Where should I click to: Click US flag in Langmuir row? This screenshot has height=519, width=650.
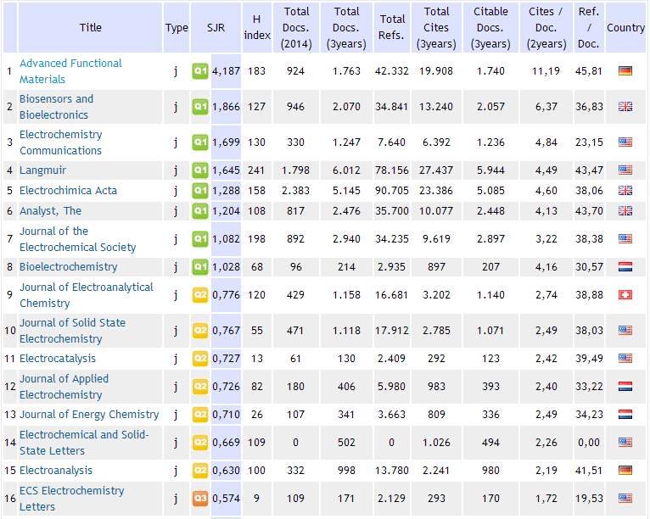point(625,170)
